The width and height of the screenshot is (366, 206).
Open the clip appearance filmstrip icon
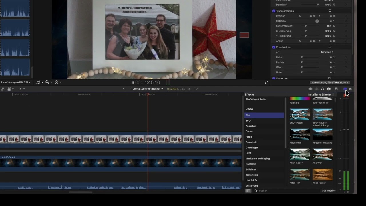[336, 89]
